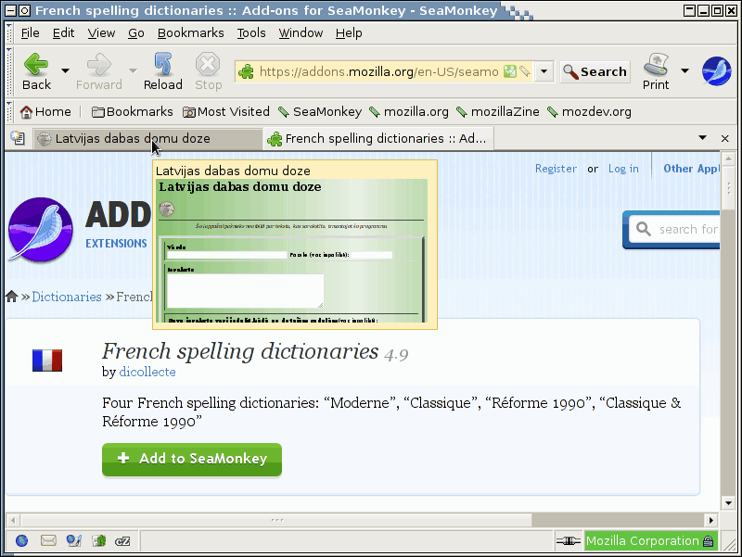This screenshot has height=557, width=742.
Task: Open the Window menu
Action: (x=301, y=33)
